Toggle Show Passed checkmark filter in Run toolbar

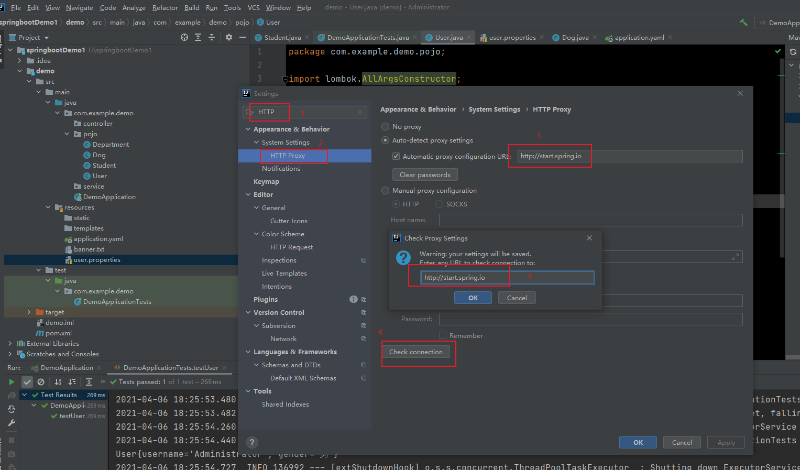coord(27,382)
